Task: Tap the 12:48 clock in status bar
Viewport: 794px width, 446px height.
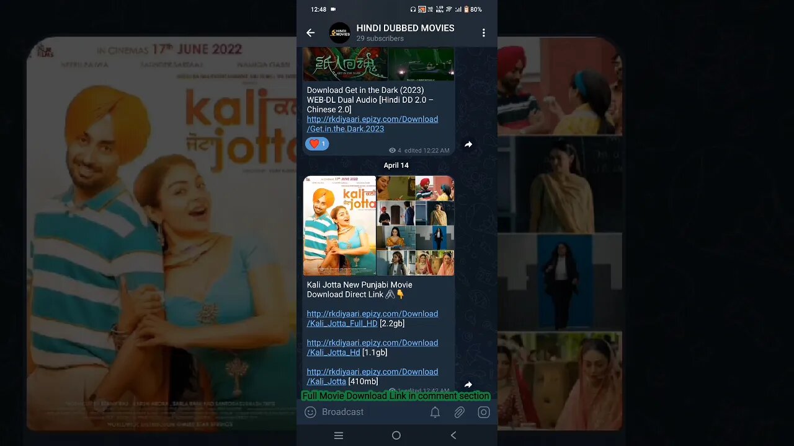Action: pyautogui.click(x=318, y=9)
